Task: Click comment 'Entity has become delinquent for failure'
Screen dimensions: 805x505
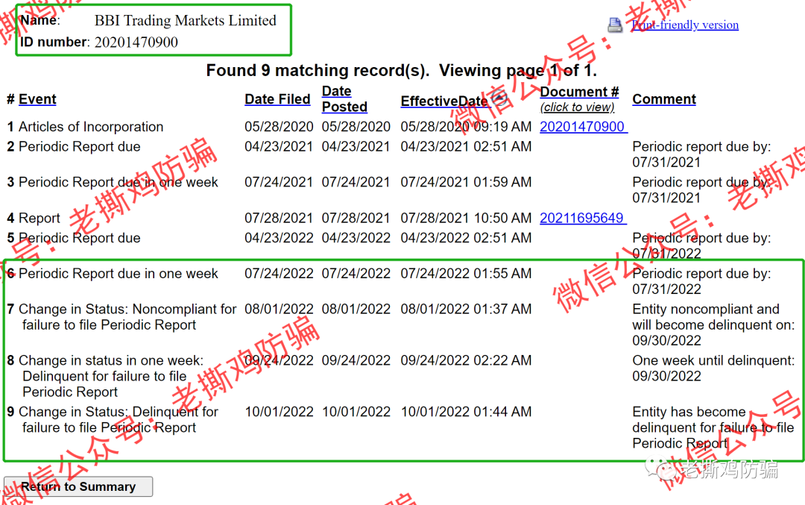Action: 713,427
